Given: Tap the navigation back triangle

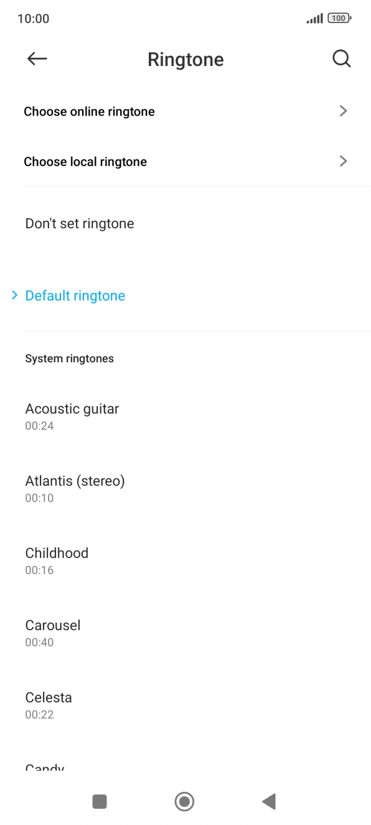Looking at the screenshot, I should click(268, 801).
